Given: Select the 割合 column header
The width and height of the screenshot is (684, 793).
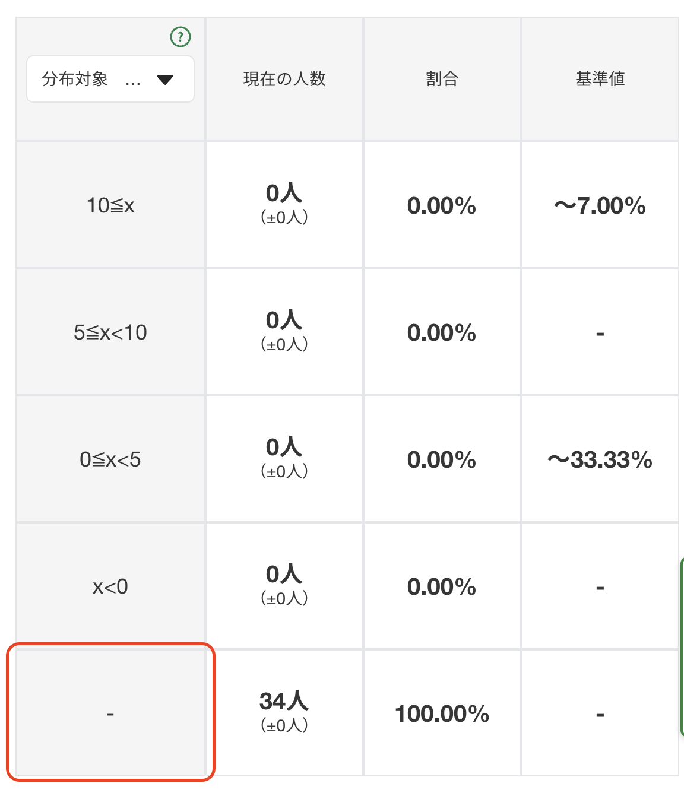Looking at the screenshot, I should click(442, 78).
